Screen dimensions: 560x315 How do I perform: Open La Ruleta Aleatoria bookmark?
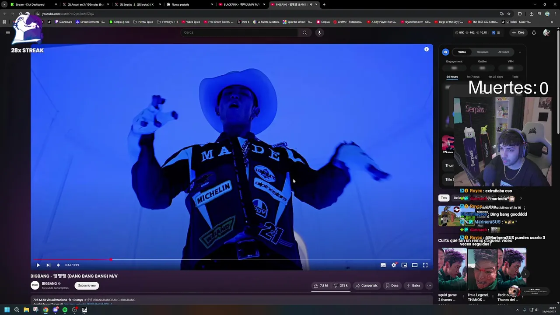[x=266, y=22]
